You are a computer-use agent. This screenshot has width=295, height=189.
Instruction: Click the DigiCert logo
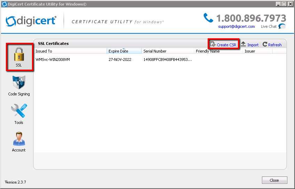click(x=31, y=21)
